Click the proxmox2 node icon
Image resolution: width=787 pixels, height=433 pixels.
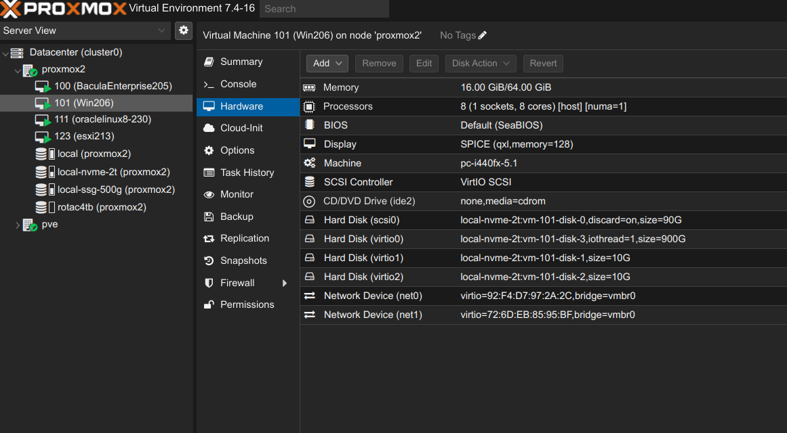click(30, 70)
